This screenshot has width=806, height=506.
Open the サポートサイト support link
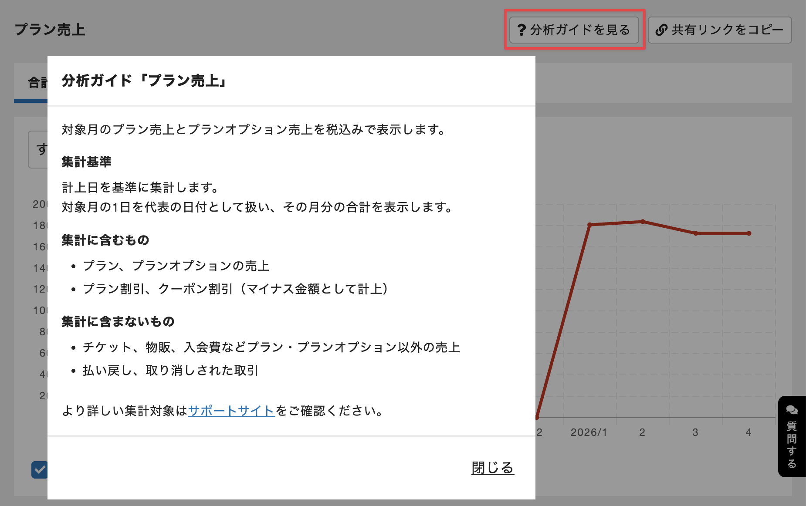click(x=231, y=411)
